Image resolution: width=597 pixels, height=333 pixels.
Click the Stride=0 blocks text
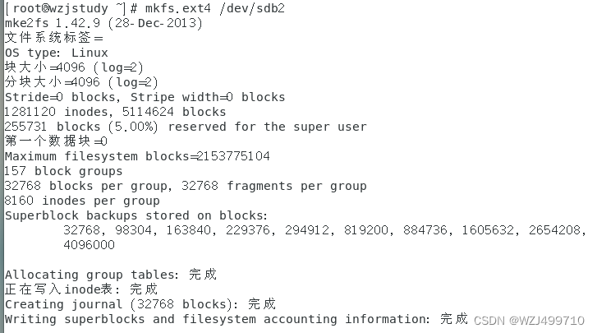point(62,97)
